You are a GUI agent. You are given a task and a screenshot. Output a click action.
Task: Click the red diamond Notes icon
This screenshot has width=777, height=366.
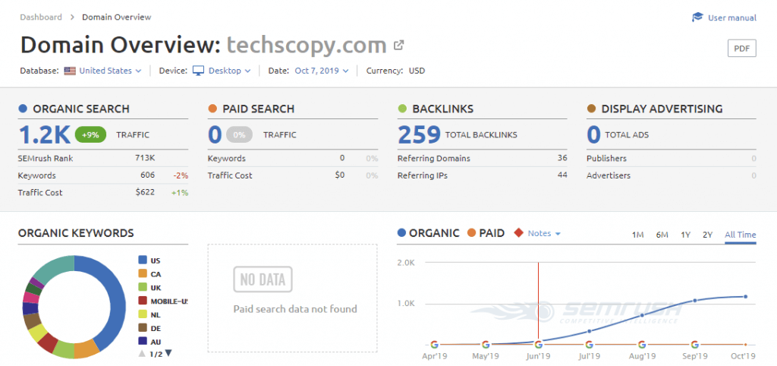(518, 233)
